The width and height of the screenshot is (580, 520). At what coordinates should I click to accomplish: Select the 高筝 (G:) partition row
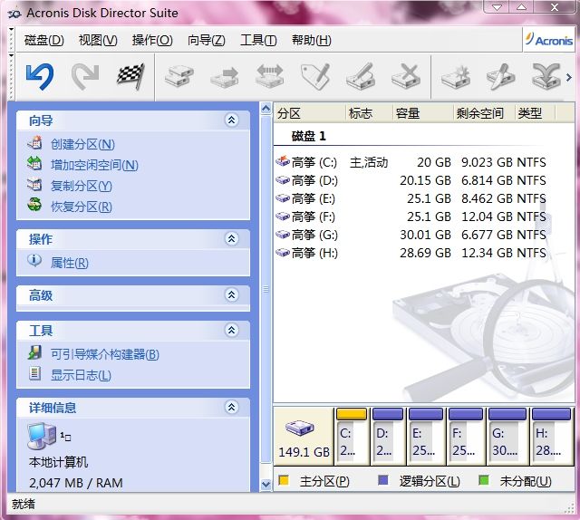tap(411, 235)
